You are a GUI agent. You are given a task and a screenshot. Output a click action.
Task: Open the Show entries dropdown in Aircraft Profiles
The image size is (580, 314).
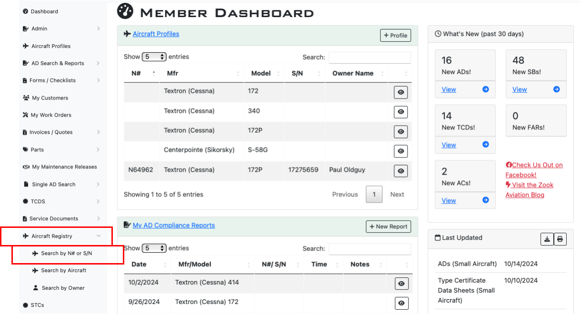click(154, 57)
